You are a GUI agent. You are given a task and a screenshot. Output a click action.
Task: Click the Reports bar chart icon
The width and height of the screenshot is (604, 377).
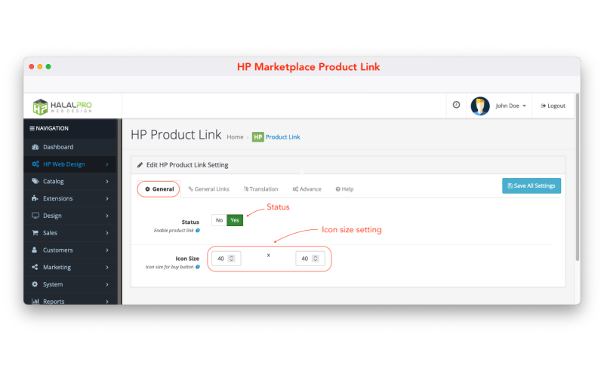tap(35, 301)
